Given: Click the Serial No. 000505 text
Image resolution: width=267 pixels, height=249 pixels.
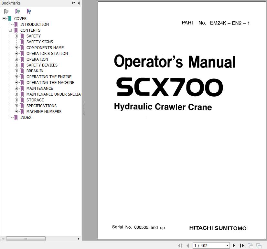Looking at the screenshot, I should click(138, 227).
